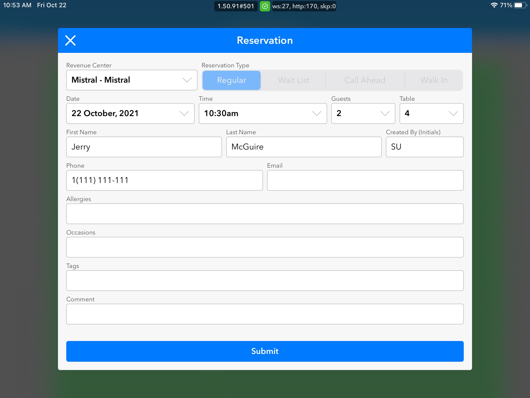Open the Time dropdown showing 10:30am
Screen dimensions: 530x398
pyautogui.click(x=262, y=113)
